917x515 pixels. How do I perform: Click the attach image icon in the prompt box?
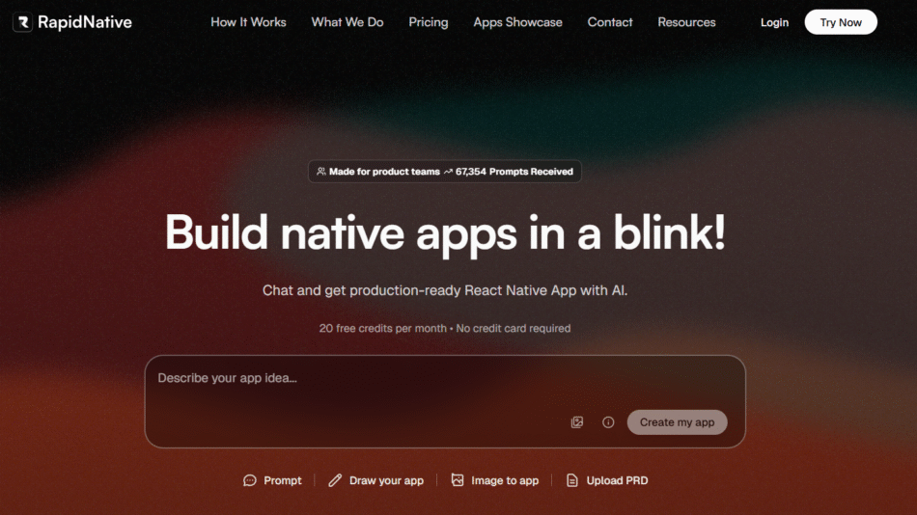pos(577,422)
